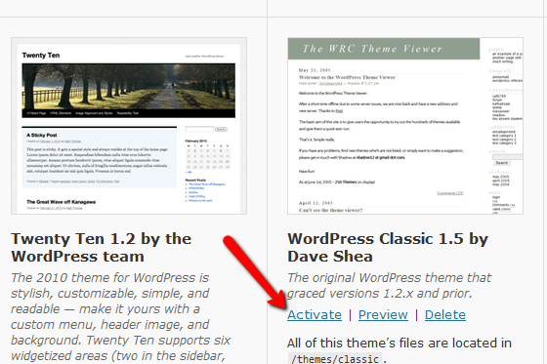Click the Twenty Ten theme description text

click(x=121, y=316)
